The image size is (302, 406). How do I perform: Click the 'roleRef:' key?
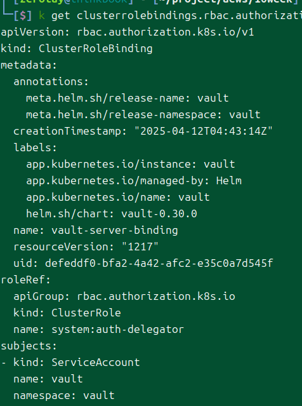pos(25,280)
